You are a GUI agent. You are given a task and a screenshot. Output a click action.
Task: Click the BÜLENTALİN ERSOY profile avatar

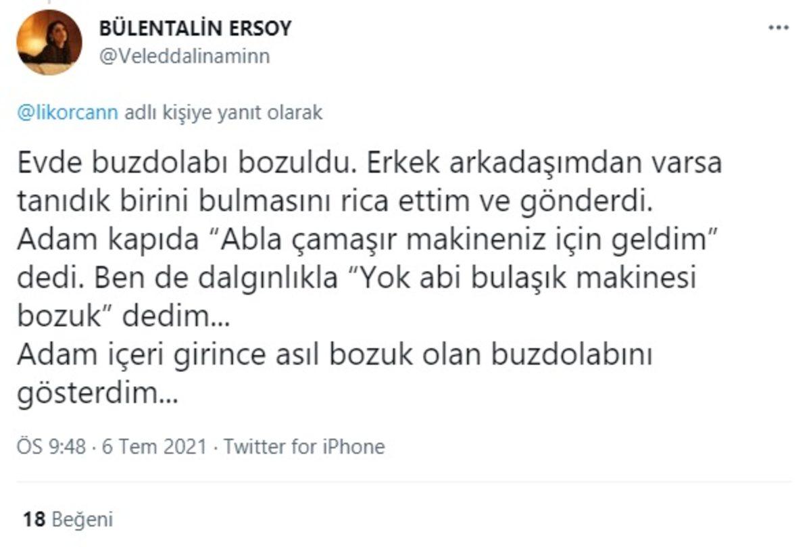(49, 43)
